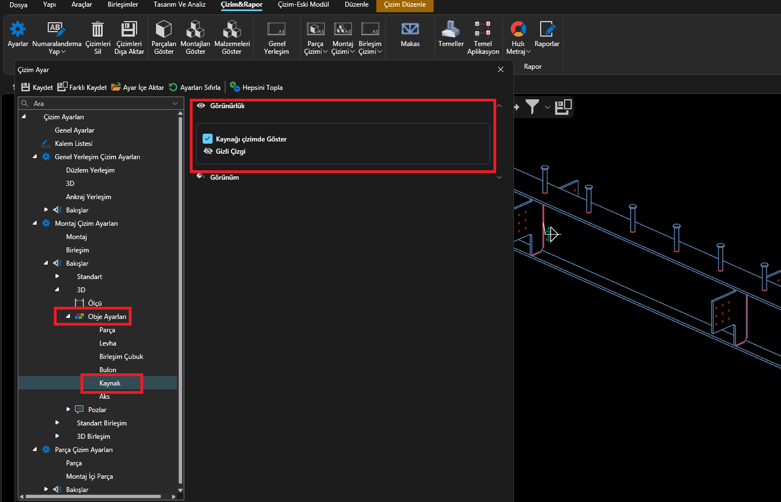Click the Genel Yerleşim drawing icon

(x=276, y=31)
